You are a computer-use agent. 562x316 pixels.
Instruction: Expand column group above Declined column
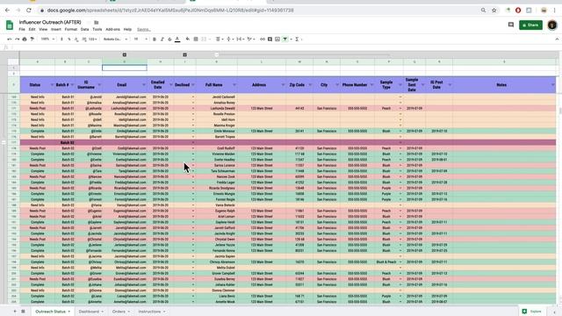click(184, 54)
